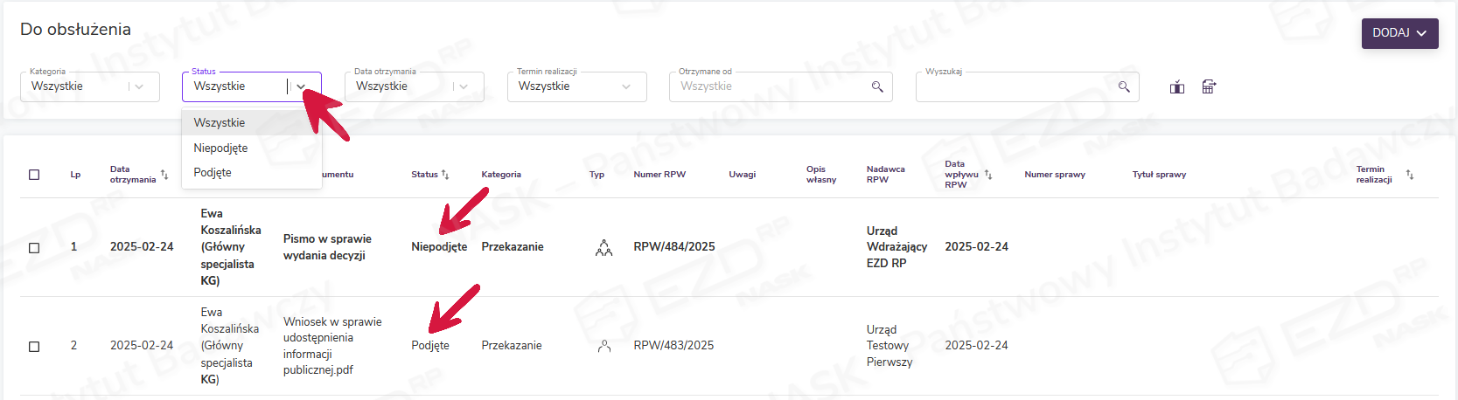Toggle the select-all header checkbox
The height and width of the screenshot is (400, 1458).
coord(34,175)
